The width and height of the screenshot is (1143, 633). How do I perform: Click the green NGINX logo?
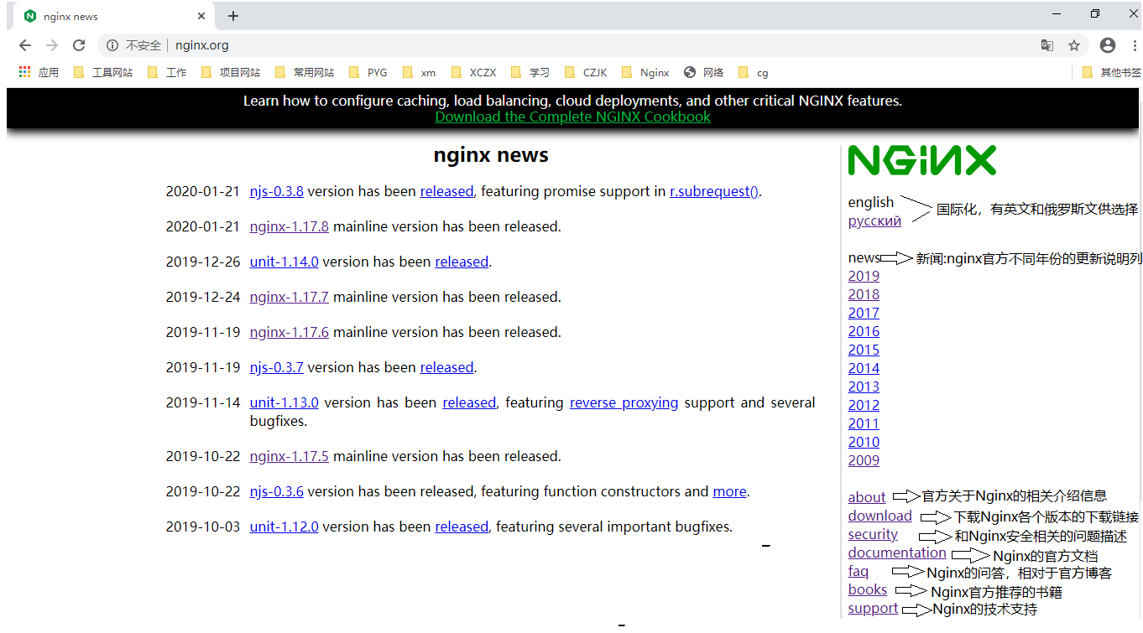coord(921,160)
